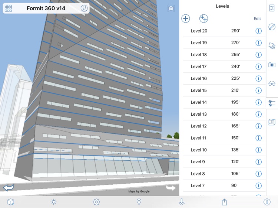The height and width of the screenshot is (208, 278).
Task: Show info for Level 20
Action: (x=258, y=31)
